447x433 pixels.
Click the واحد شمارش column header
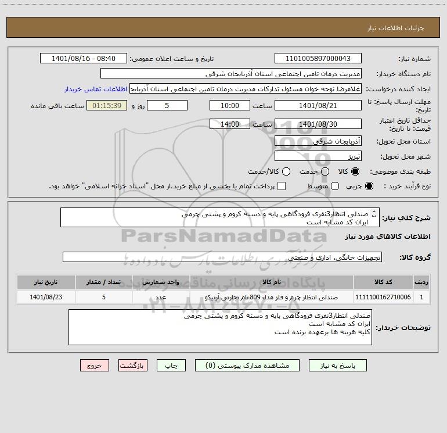click(x=161, y=282)
